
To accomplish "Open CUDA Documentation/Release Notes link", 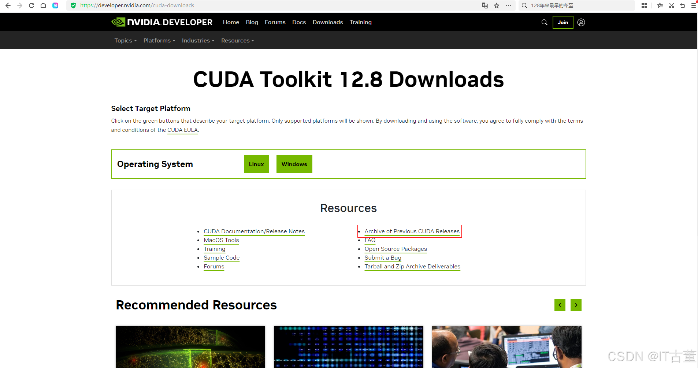I will pos(254,231).
